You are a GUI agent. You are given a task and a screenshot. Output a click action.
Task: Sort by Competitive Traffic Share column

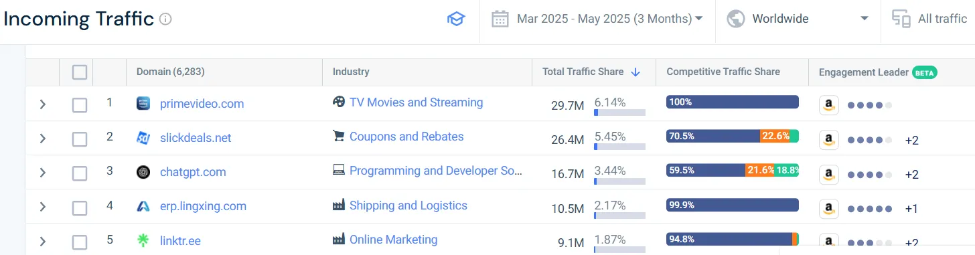click(x=723, y=72)
